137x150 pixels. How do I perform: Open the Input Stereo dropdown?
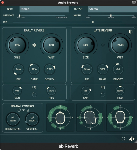tap(44, 9)
